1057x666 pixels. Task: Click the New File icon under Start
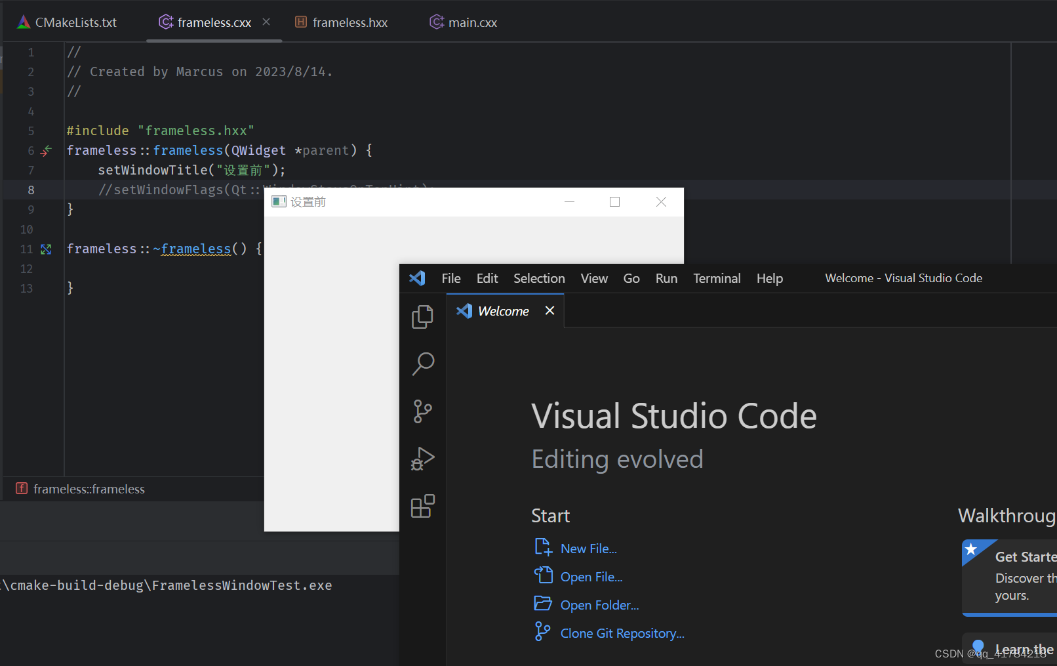(543, 547)
